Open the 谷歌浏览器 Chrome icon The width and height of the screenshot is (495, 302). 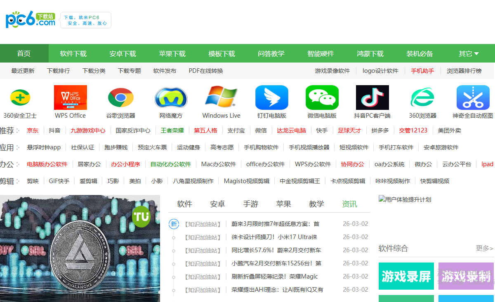click(x=121, y=98)
